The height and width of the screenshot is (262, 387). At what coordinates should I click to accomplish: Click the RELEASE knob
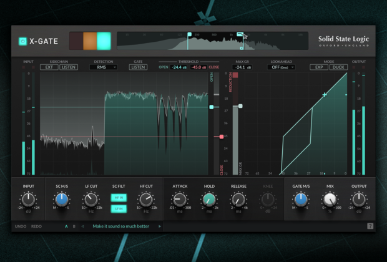(238, 200)
